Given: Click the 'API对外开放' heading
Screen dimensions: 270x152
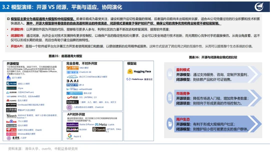Looking at the screenshot, I should (76, 114).
